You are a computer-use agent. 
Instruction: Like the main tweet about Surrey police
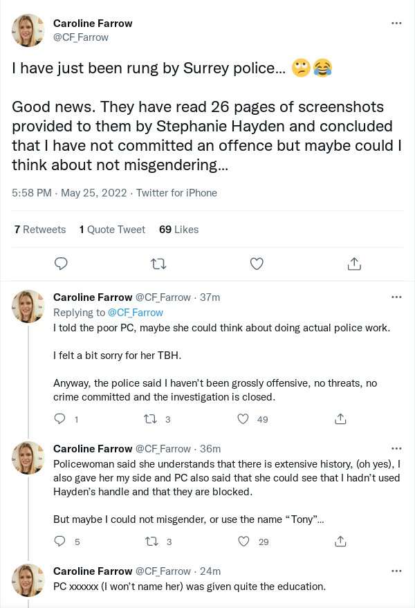[x=257, y=264]
